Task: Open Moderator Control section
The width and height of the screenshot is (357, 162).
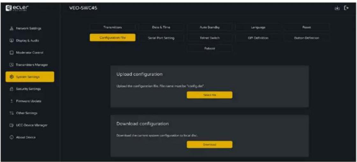Action: (30, 53)
